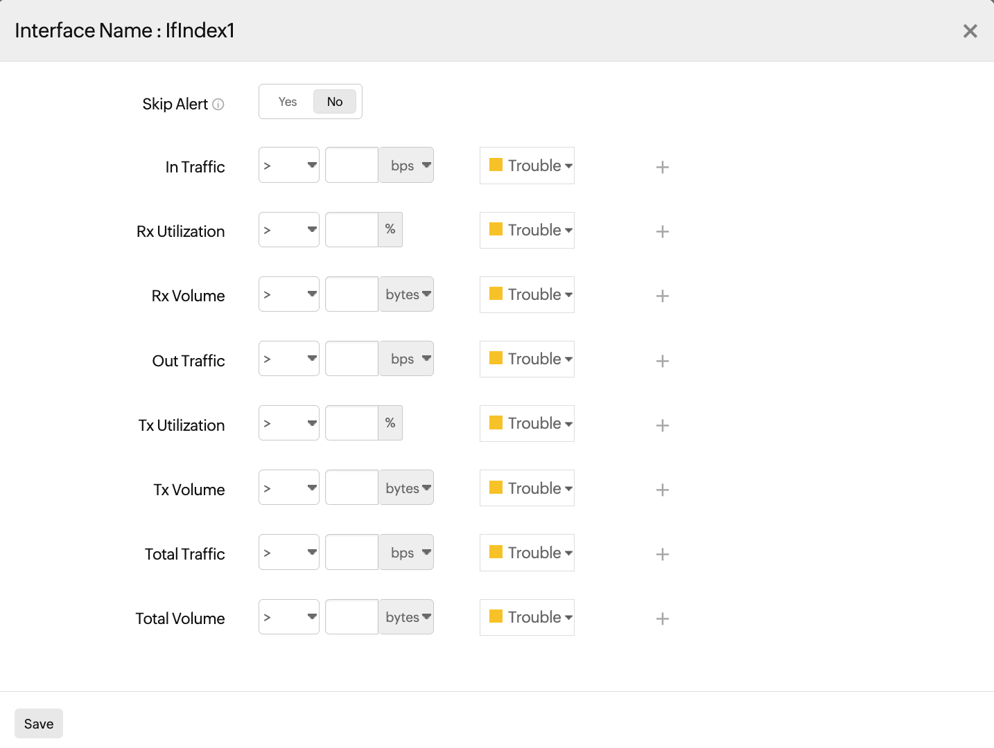Open the In Traffic comparator dropdown

pos(288,165)
